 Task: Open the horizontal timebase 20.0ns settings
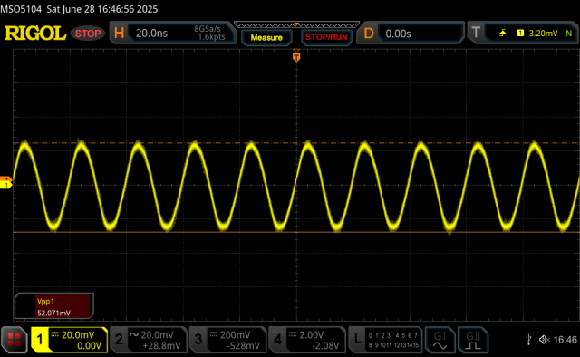[x=173, y=34]
